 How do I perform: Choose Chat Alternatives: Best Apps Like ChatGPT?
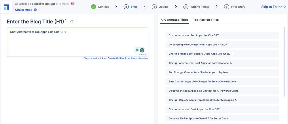coord(222,109)
